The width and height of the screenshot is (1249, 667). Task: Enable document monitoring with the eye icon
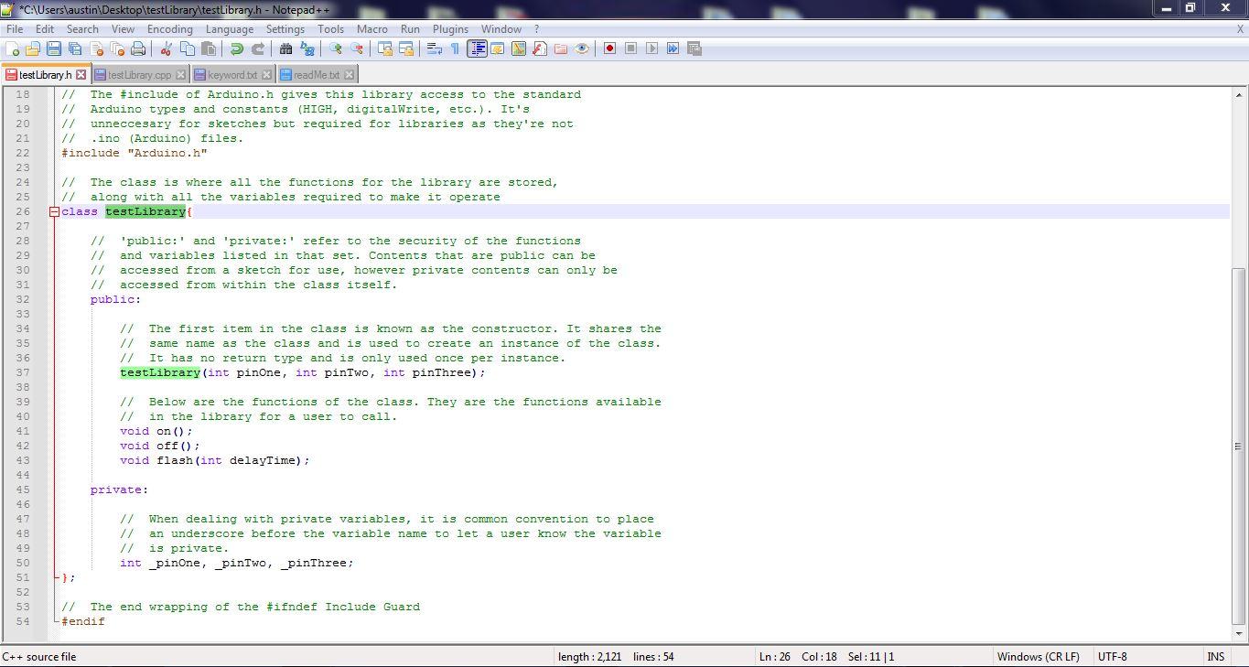pyautogui.click(x=580, y=48)
